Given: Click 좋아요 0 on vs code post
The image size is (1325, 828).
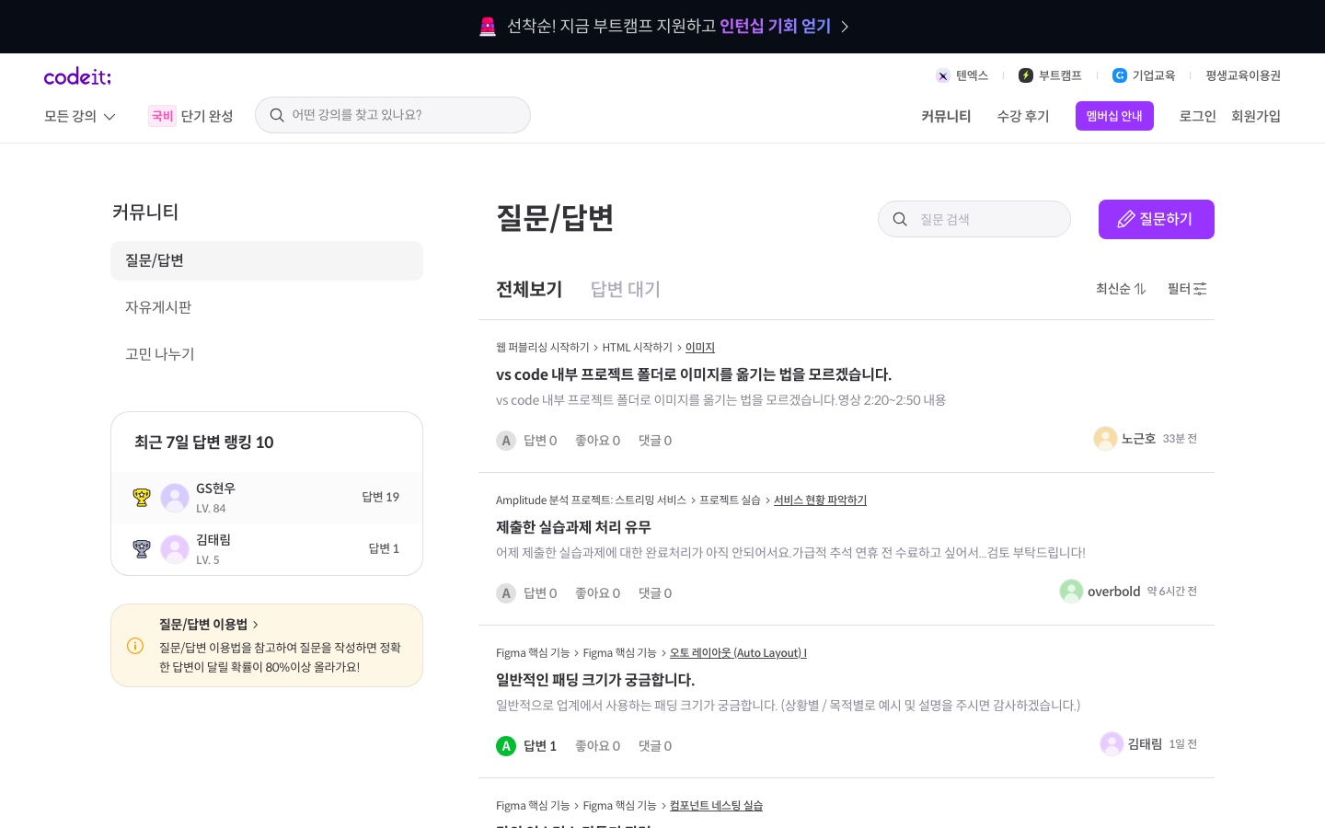Looking at the screenshot, I should point(597,441).
